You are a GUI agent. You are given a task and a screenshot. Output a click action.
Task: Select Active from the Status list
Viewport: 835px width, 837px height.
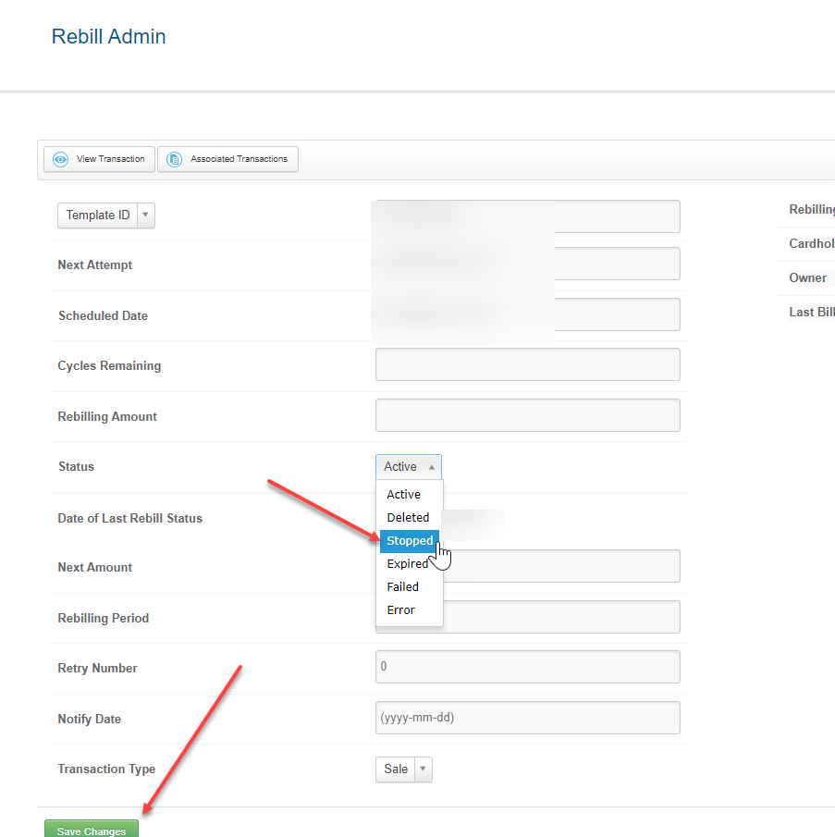(x=404, y=495)
